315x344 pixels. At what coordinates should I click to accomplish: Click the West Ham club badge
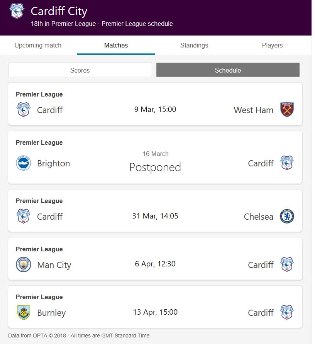(287, 110)
